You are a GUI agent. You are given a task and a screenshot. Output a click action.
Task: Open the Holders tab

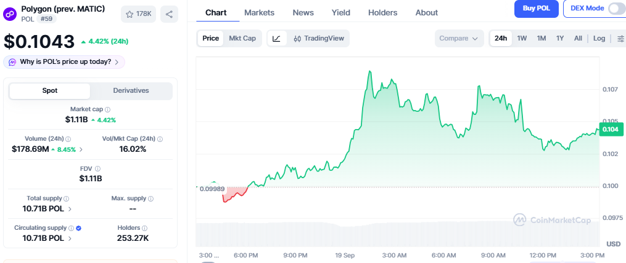click(x=382, y=13)
